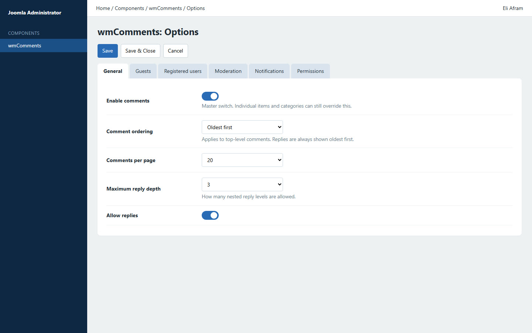This screenshot has height=333, width=532.
Task: Select the Notifications tab
Action: [269, 71]
